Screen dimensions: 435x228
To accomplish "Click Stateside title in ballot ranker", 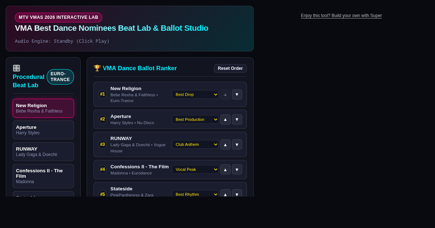I will pos(121,189).
